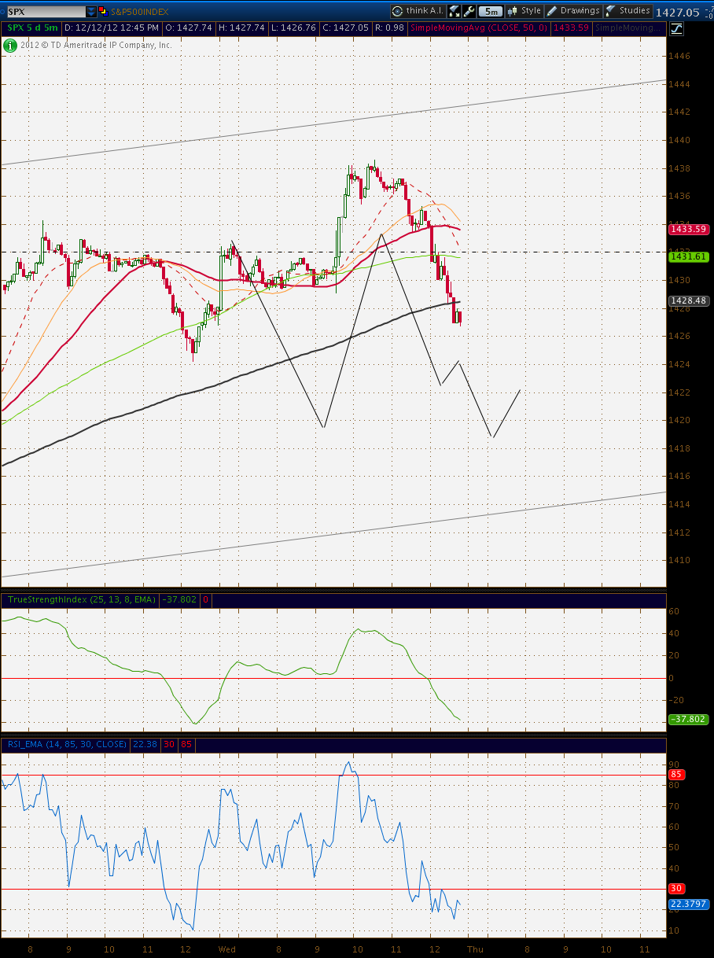Click the dimmed SimpleMoving... study label

[x=628, y=28]
